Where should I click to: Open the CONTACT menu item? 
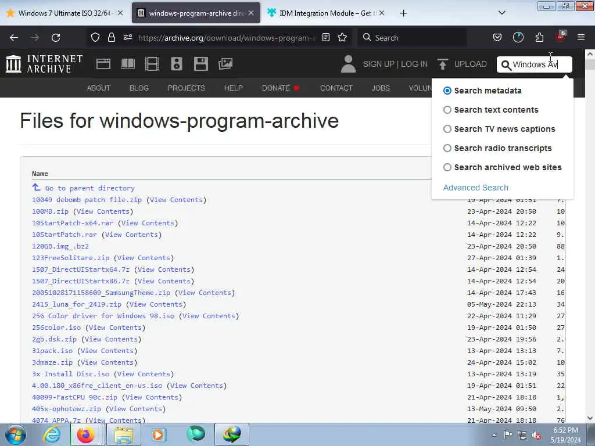click(336, 88)
